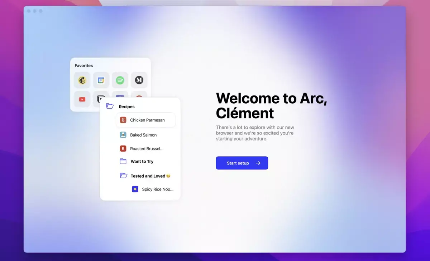Click the Mailchimp favorite icon
This screenshot has width=430, height=261.
click(82, 80)
